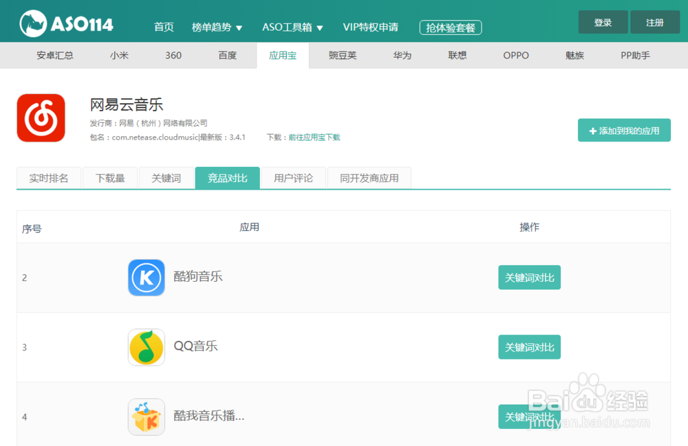Screen dimensions: 688x446
Task: Click the 抢体验套餐 button
Action: coord(451,27)
